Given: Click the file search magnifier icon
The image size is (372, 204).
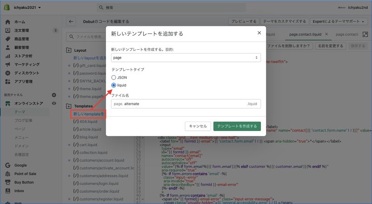Looking at the screenshot, I should point(71,37).
